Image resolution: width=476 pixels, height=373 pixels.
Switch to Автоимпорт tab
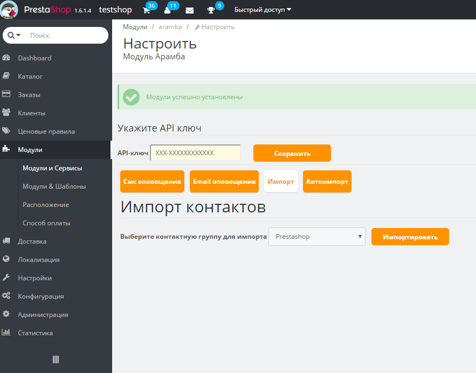(x=327, y=182)
